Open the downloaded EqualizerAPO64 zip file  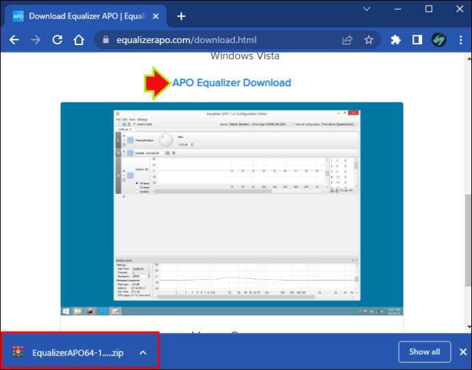tap(68, 352)
